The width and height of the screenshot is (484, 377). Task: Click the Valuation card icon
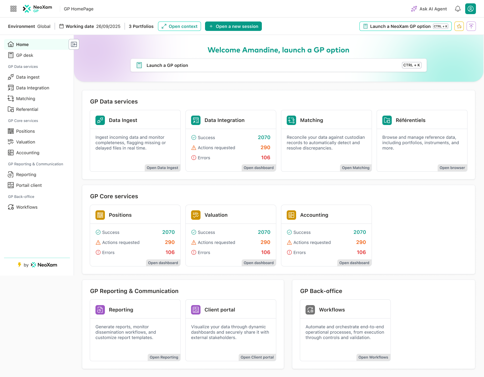pos(196,215)
